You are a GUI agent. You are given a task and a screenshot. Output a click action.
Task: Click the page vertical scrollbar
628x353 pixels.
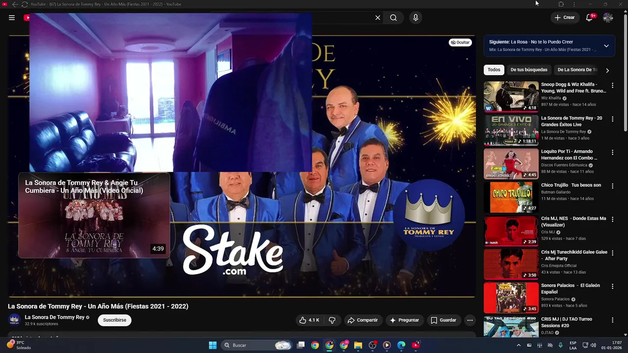coord(625,74)
